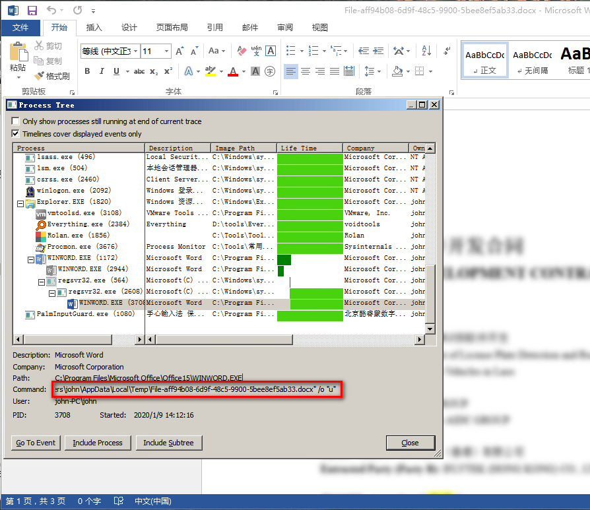Click the numbered list icon
This screenshot has height=510, width=590.
pyautogui.click(x=313, y=51)
